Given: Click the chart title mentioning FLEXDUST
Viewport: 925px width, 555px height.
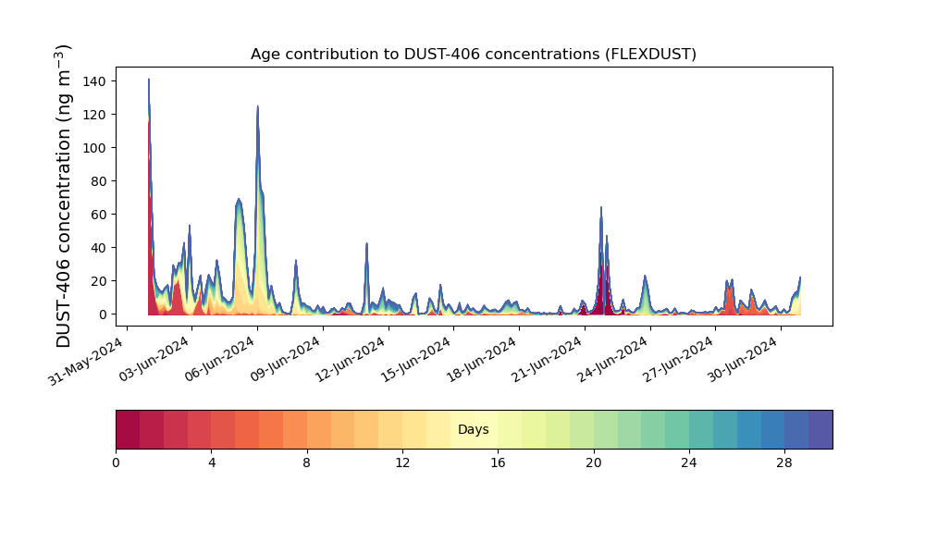Looking at the screenshot, I should tap(473, 55).
